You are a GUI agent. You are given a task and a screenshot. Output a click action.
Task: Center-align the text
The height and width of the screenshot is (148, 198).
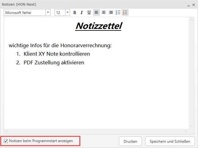coord(104,12)
